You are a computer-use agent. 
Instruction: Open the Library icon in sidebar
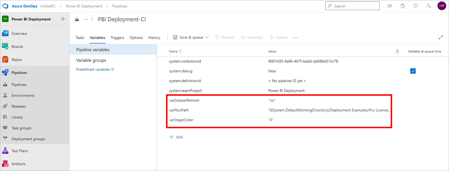5,117
